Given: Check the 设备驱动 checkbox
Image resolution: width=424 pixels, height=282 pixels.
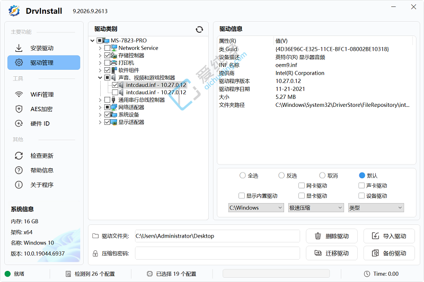Looking at the screenshot, I should (361, 196).
